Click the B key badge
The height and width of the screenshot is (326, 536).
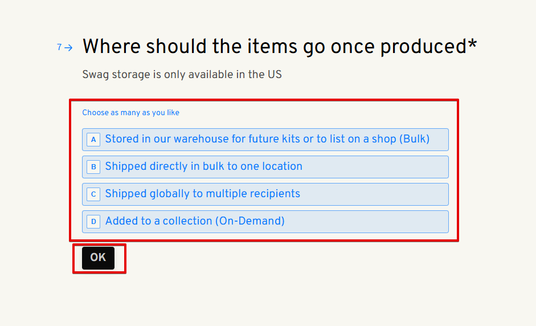click(93, 167)
